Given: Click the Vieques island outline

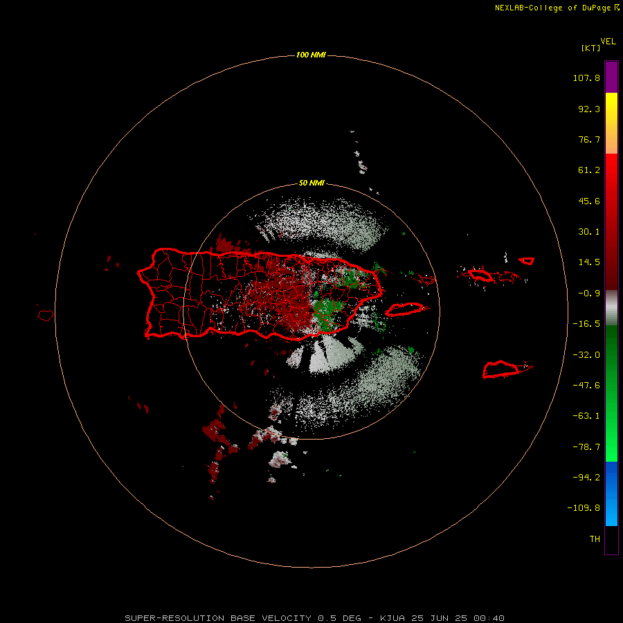Looking at the screenshot, I should (405, 309).
